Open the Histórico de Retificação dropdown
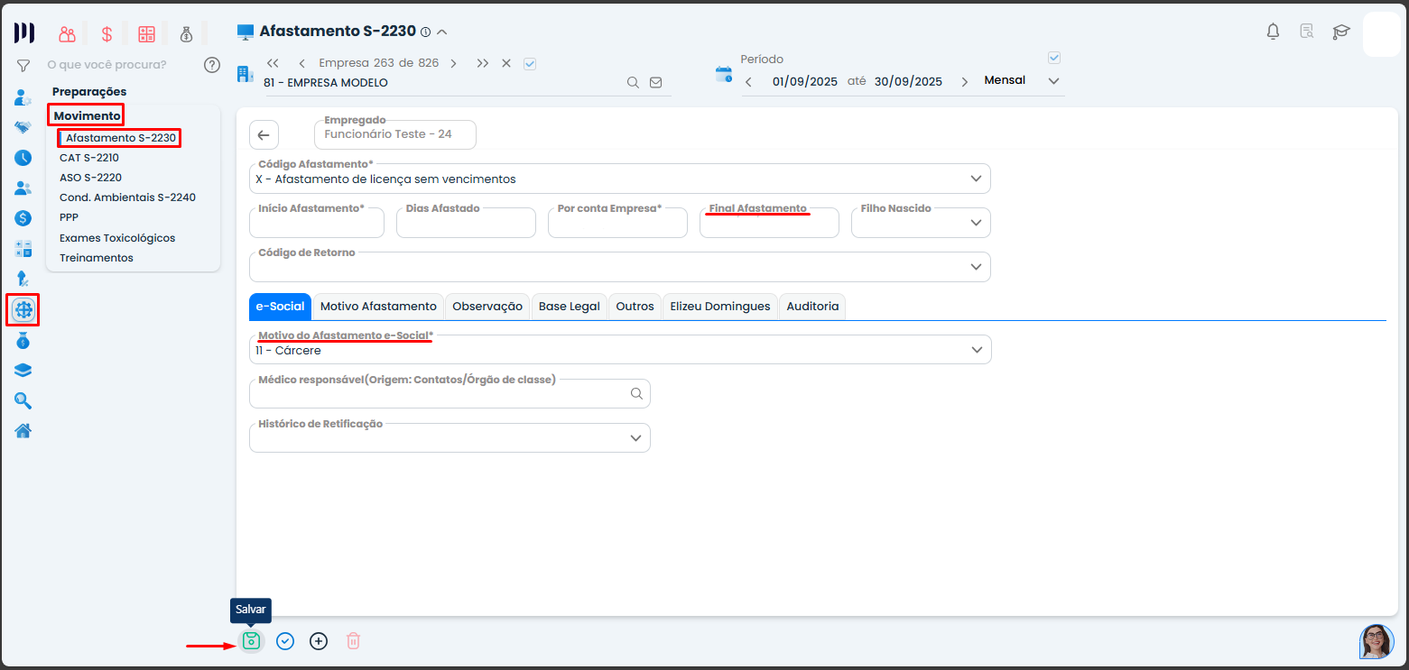 [x=635, y=438]
